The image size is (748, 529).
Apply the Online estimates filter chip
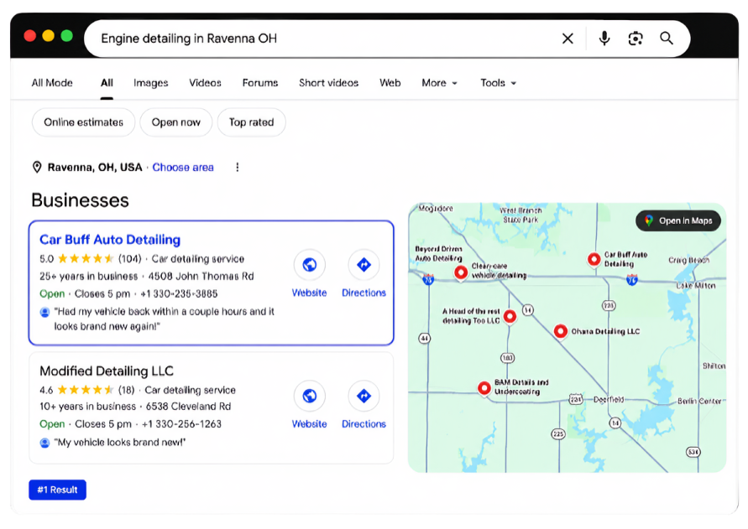tap(83, 122)
